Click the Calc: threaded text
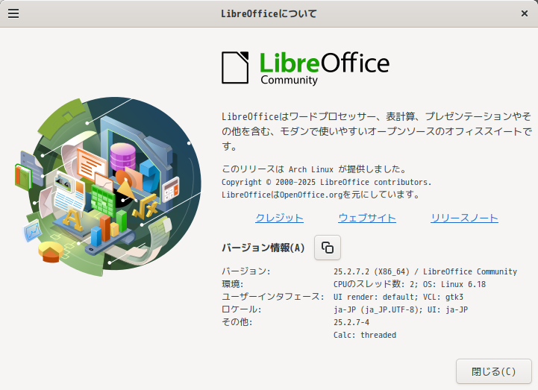This screenshot has width=538, height=390. point(365,335)
